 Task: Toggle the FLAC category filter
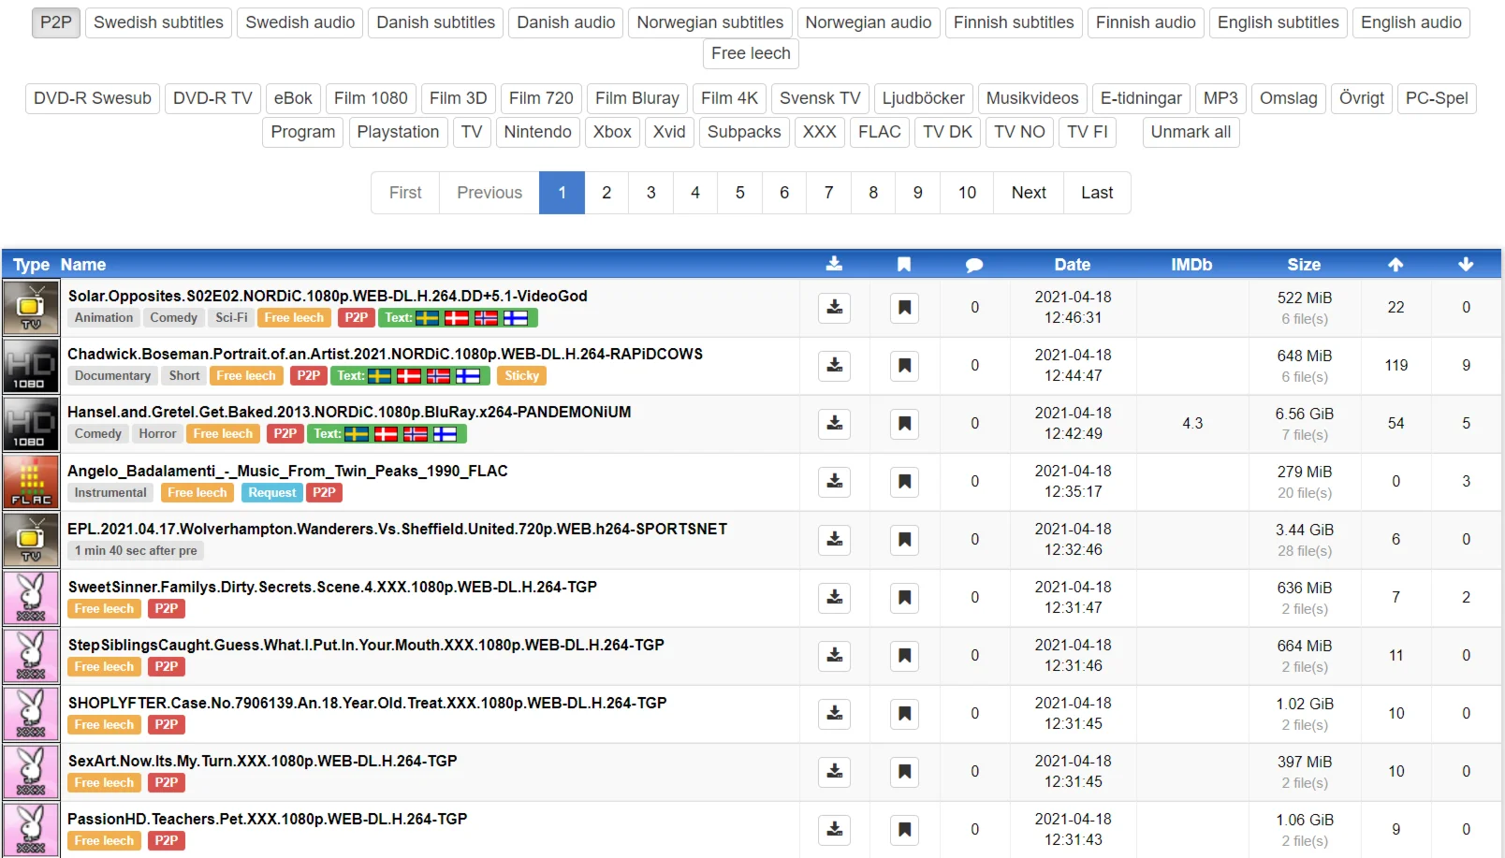click(880, 132)
